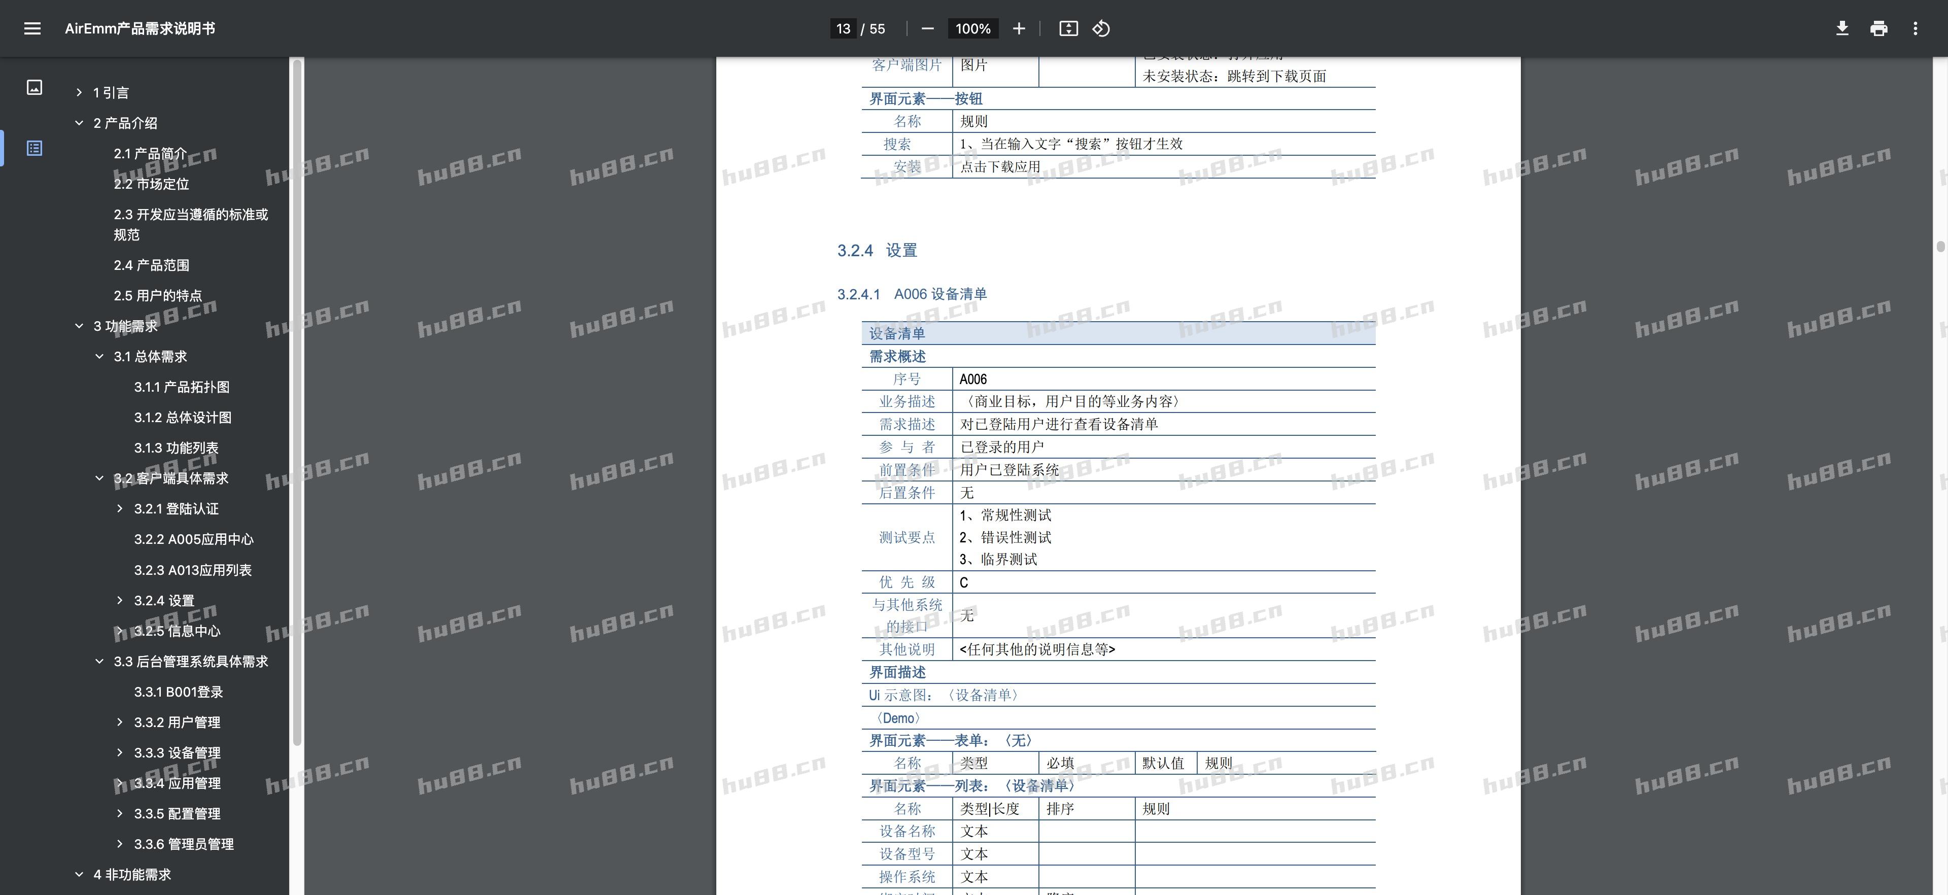Download the PDF document
Viewport: 1948px width, 895px height.
pos(1842,28)
